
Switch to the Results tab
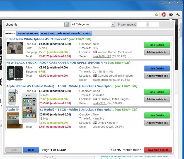click(x=10, y=33)
